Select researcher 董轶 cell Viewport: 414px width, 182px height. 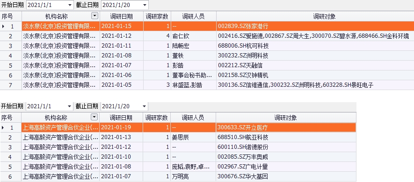click(194, 56)
